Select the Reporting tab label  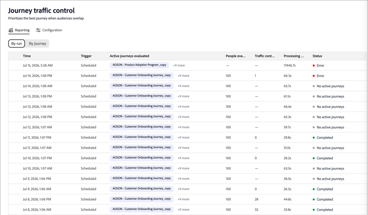[x=22, y=30]
